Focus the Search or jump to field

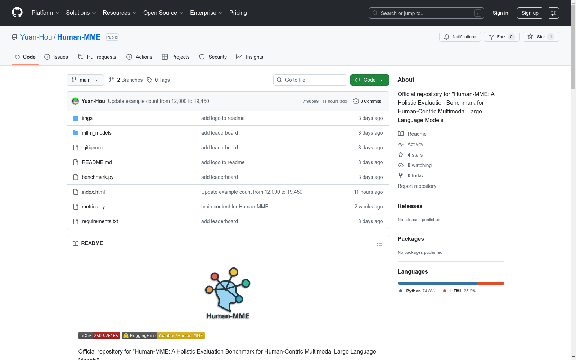[x=427, y=13]
